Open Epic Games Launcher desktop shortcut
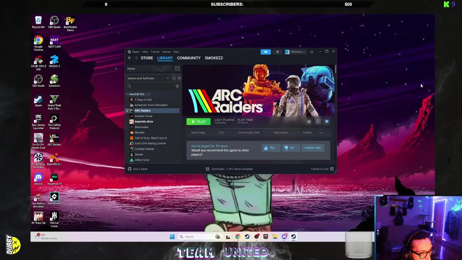Viewport: 462px width, 260px height. tap(38, 122)
